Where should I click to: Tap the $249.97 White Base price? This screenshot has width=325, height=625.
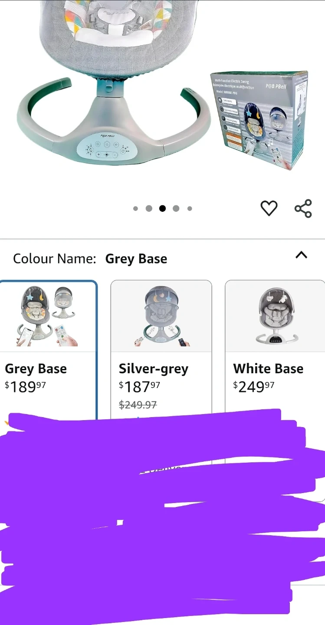coord(253,386)
